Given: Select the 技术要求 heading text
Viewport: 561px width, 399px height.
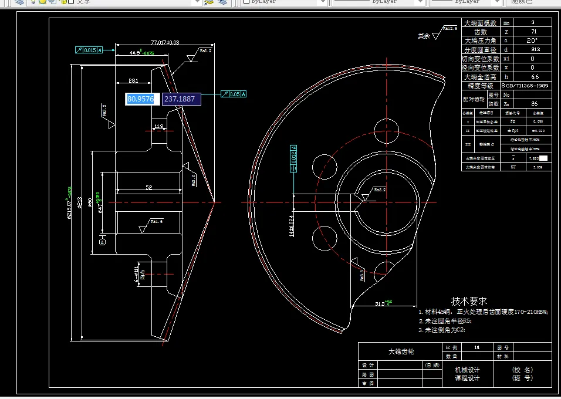Looking at the screenshot, I should [469, 301].
